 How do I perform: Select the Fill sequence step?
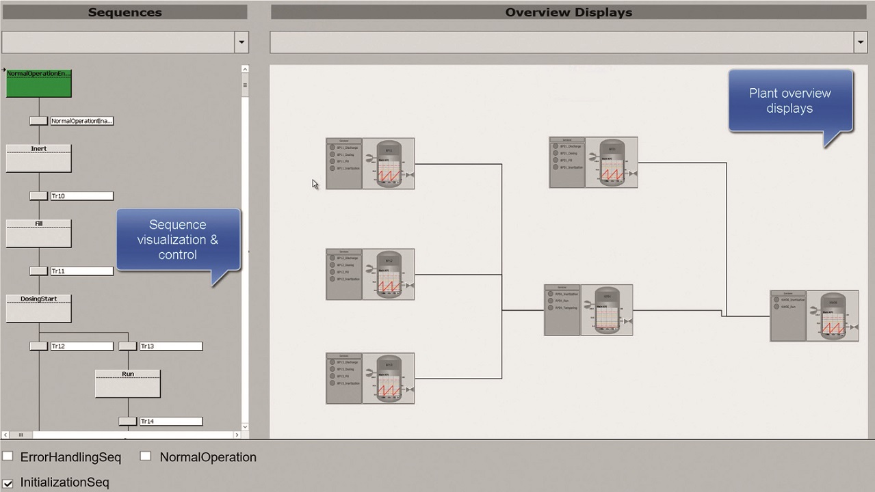click(x=38, y=234)
